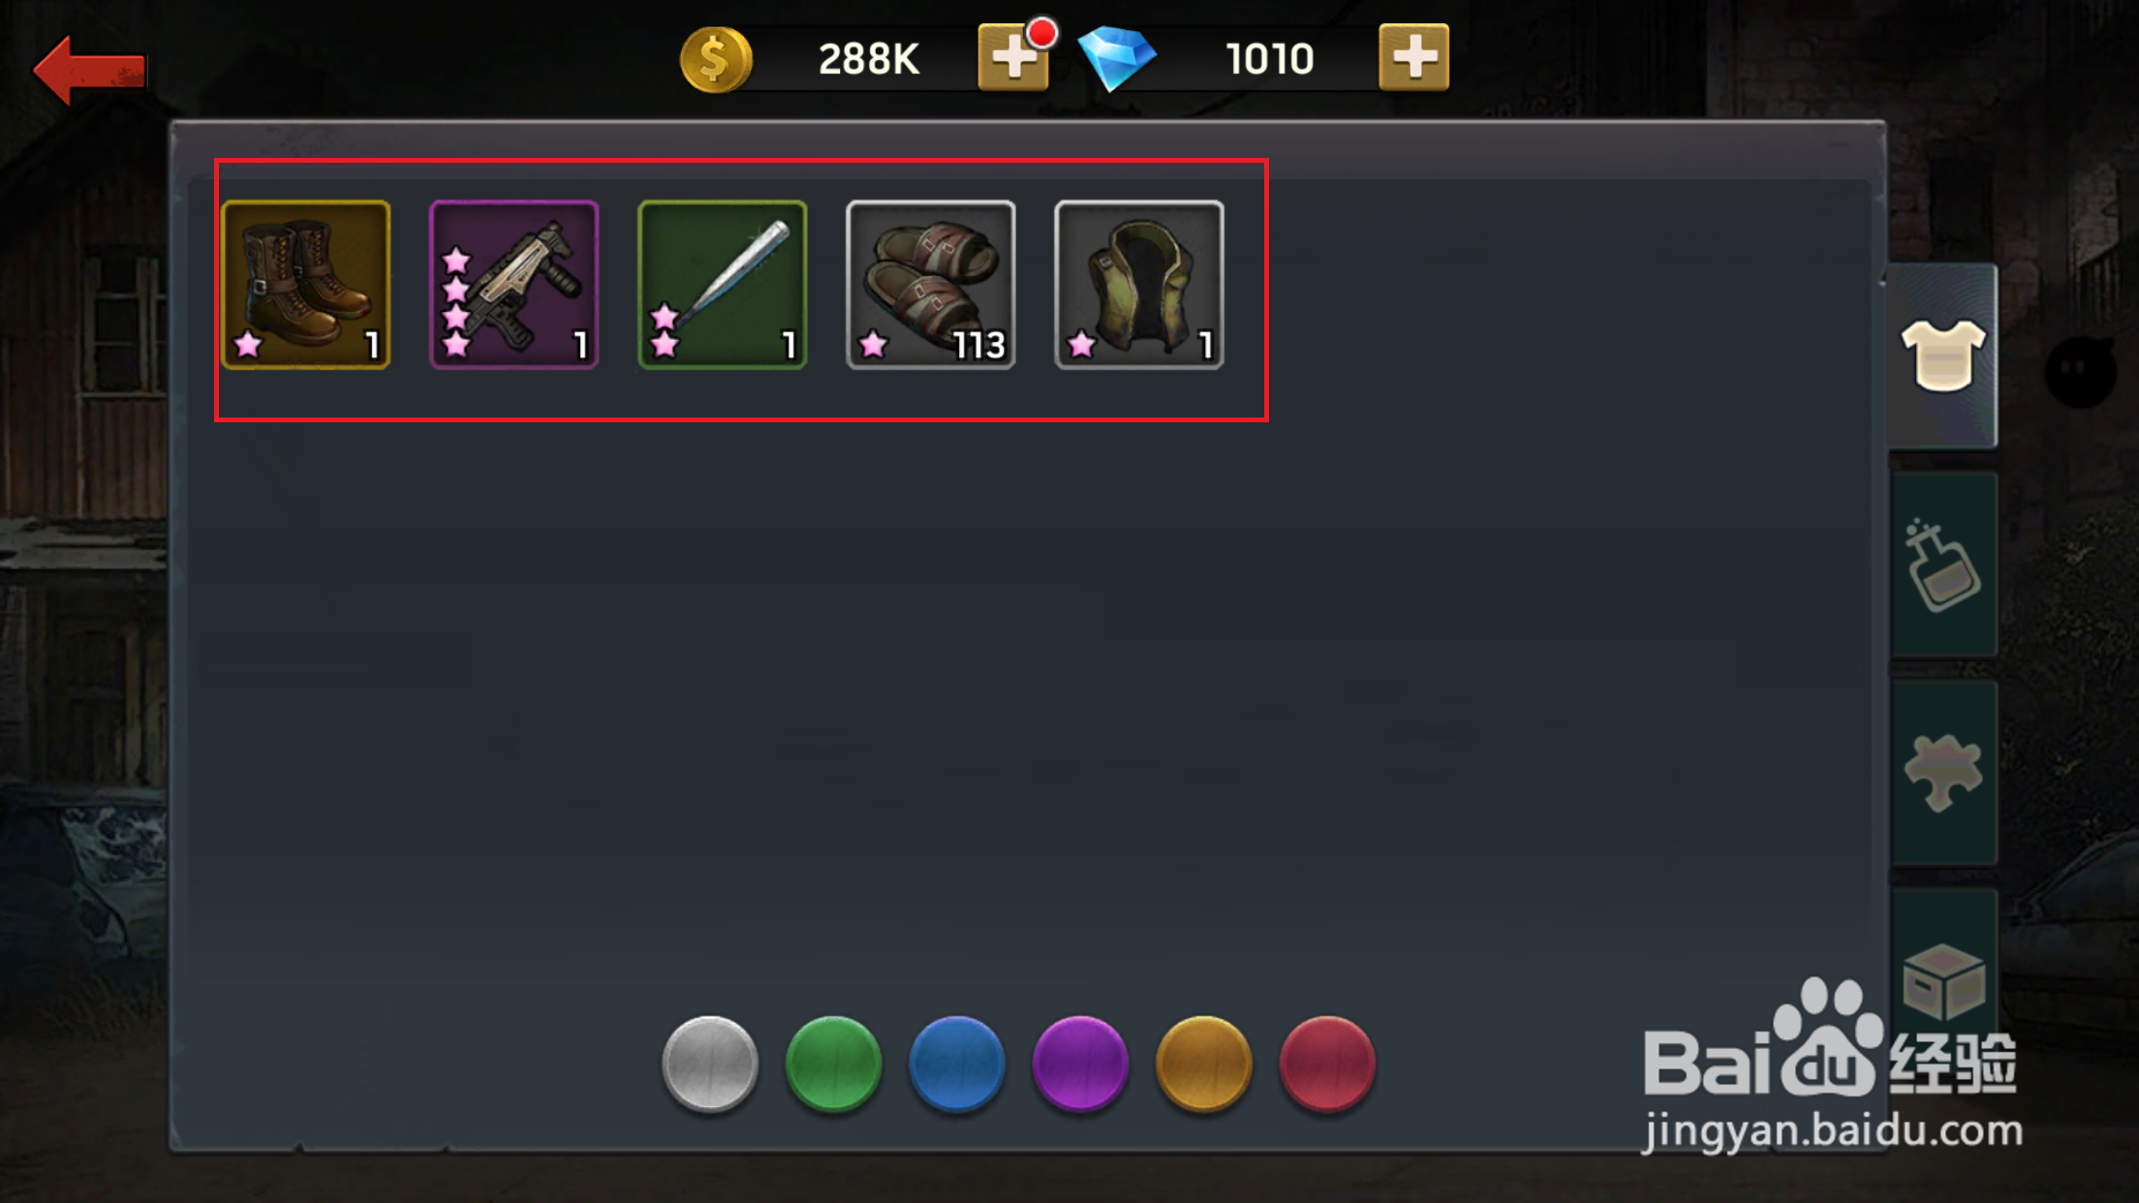The image size is (2139, 1203).
Task: Go back using the red arrow
Action: [x=89, y=70]
